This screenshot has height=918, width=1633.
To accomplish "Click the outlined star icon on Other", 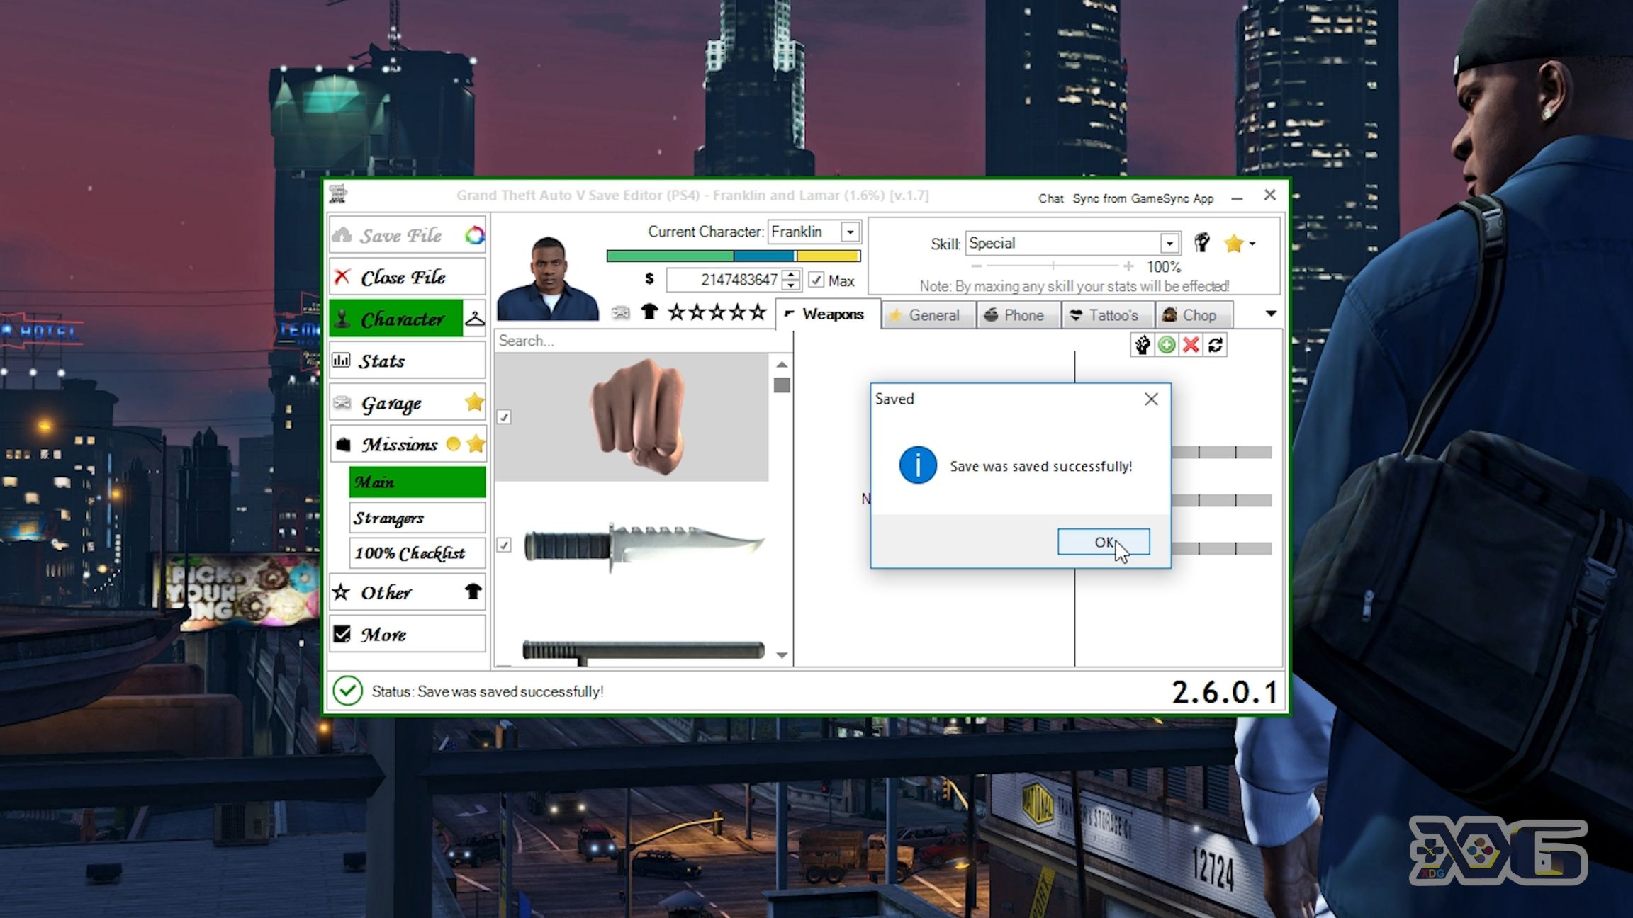I will tap(341, 591).
